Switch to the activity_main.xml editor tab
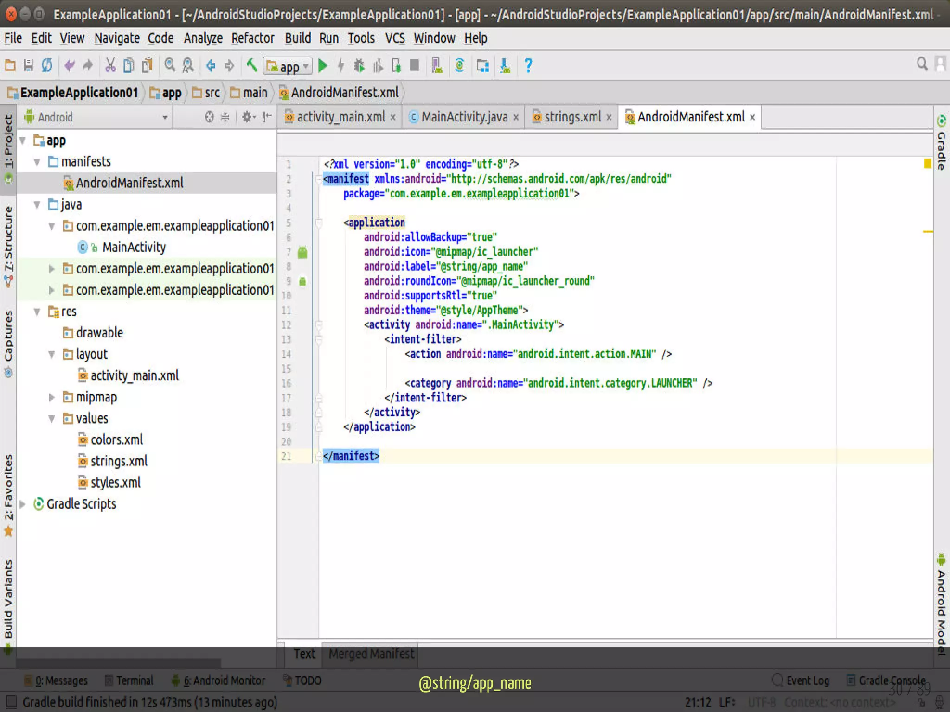The height and width of the screenshot is (712, 950). 340,117
